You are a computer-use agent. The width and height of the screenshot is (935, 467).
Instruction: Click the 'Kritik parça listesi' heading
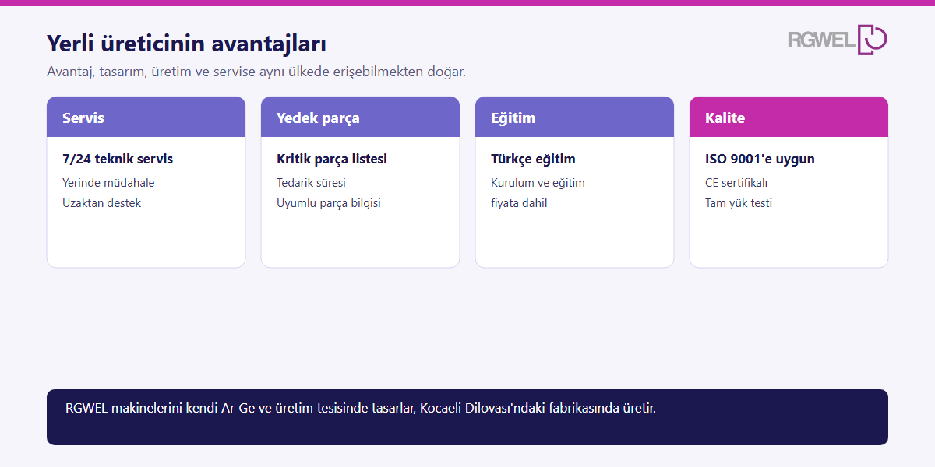tap(332, 159)
